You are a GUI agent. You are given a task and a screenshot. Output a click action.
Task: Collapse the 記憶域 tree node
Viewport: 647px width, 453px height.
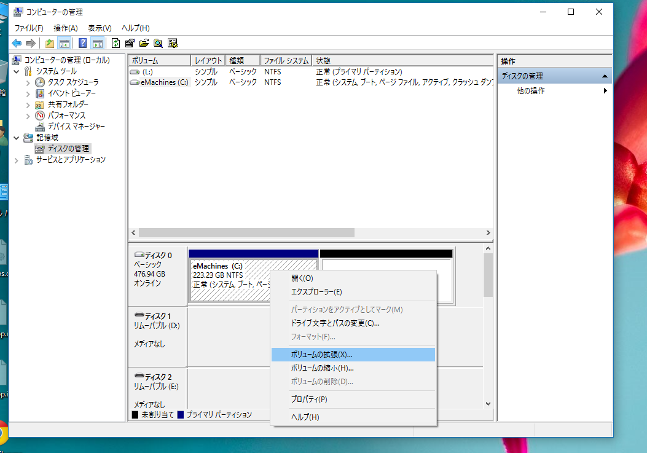tap(17, 138)
